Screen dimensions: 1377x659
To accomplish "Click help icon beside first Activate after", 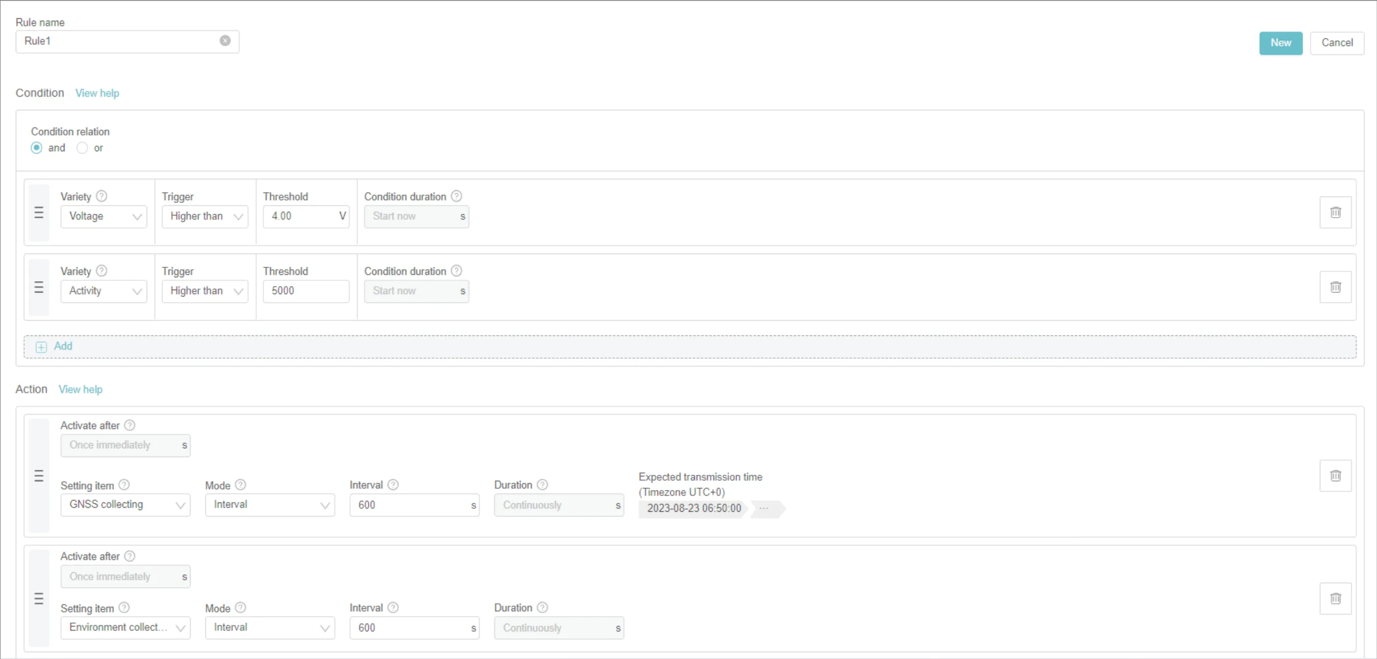I will (130, 425).
